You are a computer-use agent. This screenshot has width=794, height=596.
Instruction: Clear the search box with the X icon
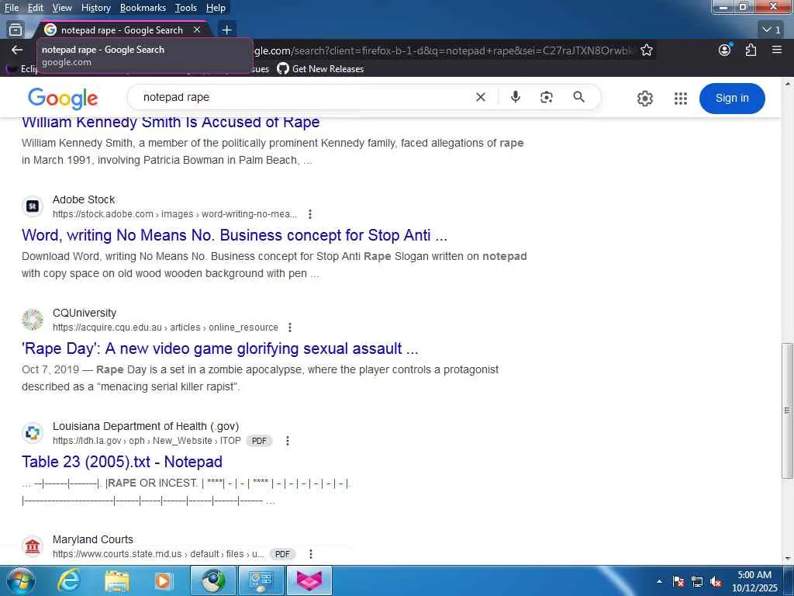(x=481, y=97)
